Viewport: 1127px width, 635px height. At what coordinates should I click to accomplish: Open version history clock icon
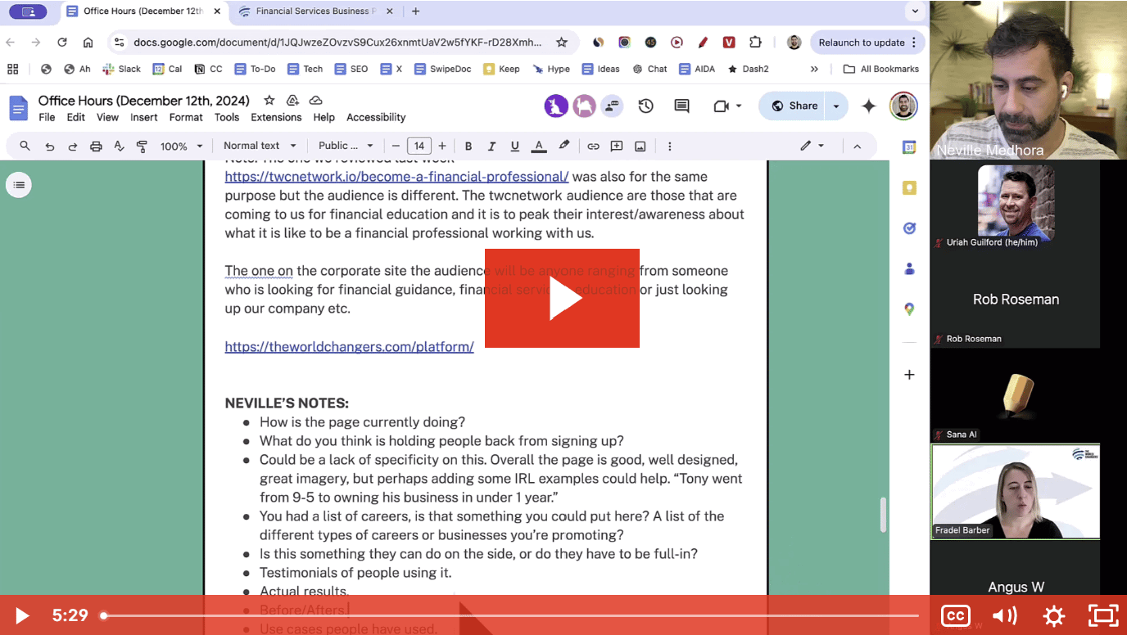coord(645,106)
